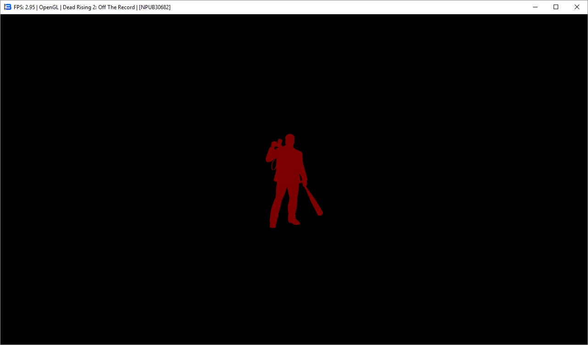Click the hand gripping the bat handle
This screenshot has height=345, width=588.
pos(304,183)
